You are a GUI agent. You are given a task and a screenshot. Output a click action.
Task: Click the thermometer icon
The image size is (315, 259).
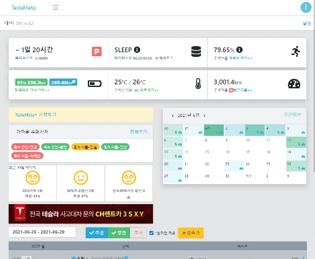click(x=198, y=84)
